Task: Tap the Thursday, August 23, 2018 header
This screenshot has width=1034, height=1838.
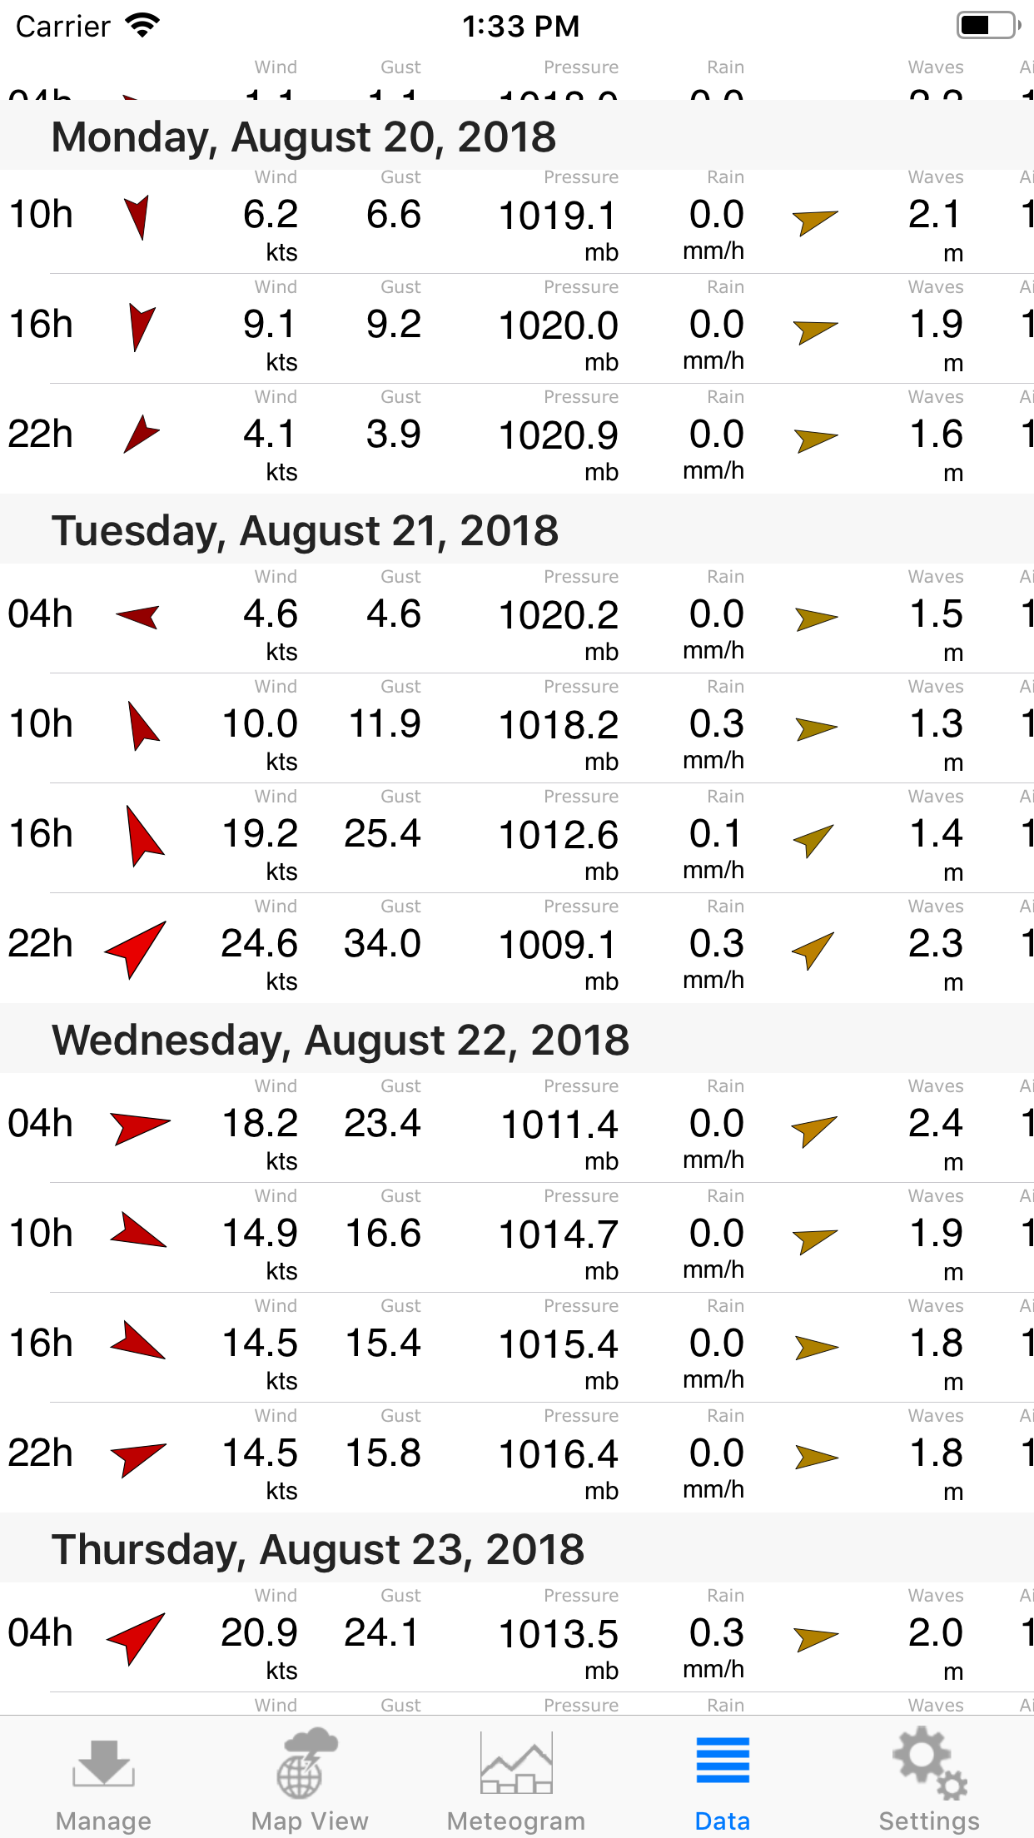Action: pos(318,1549)
